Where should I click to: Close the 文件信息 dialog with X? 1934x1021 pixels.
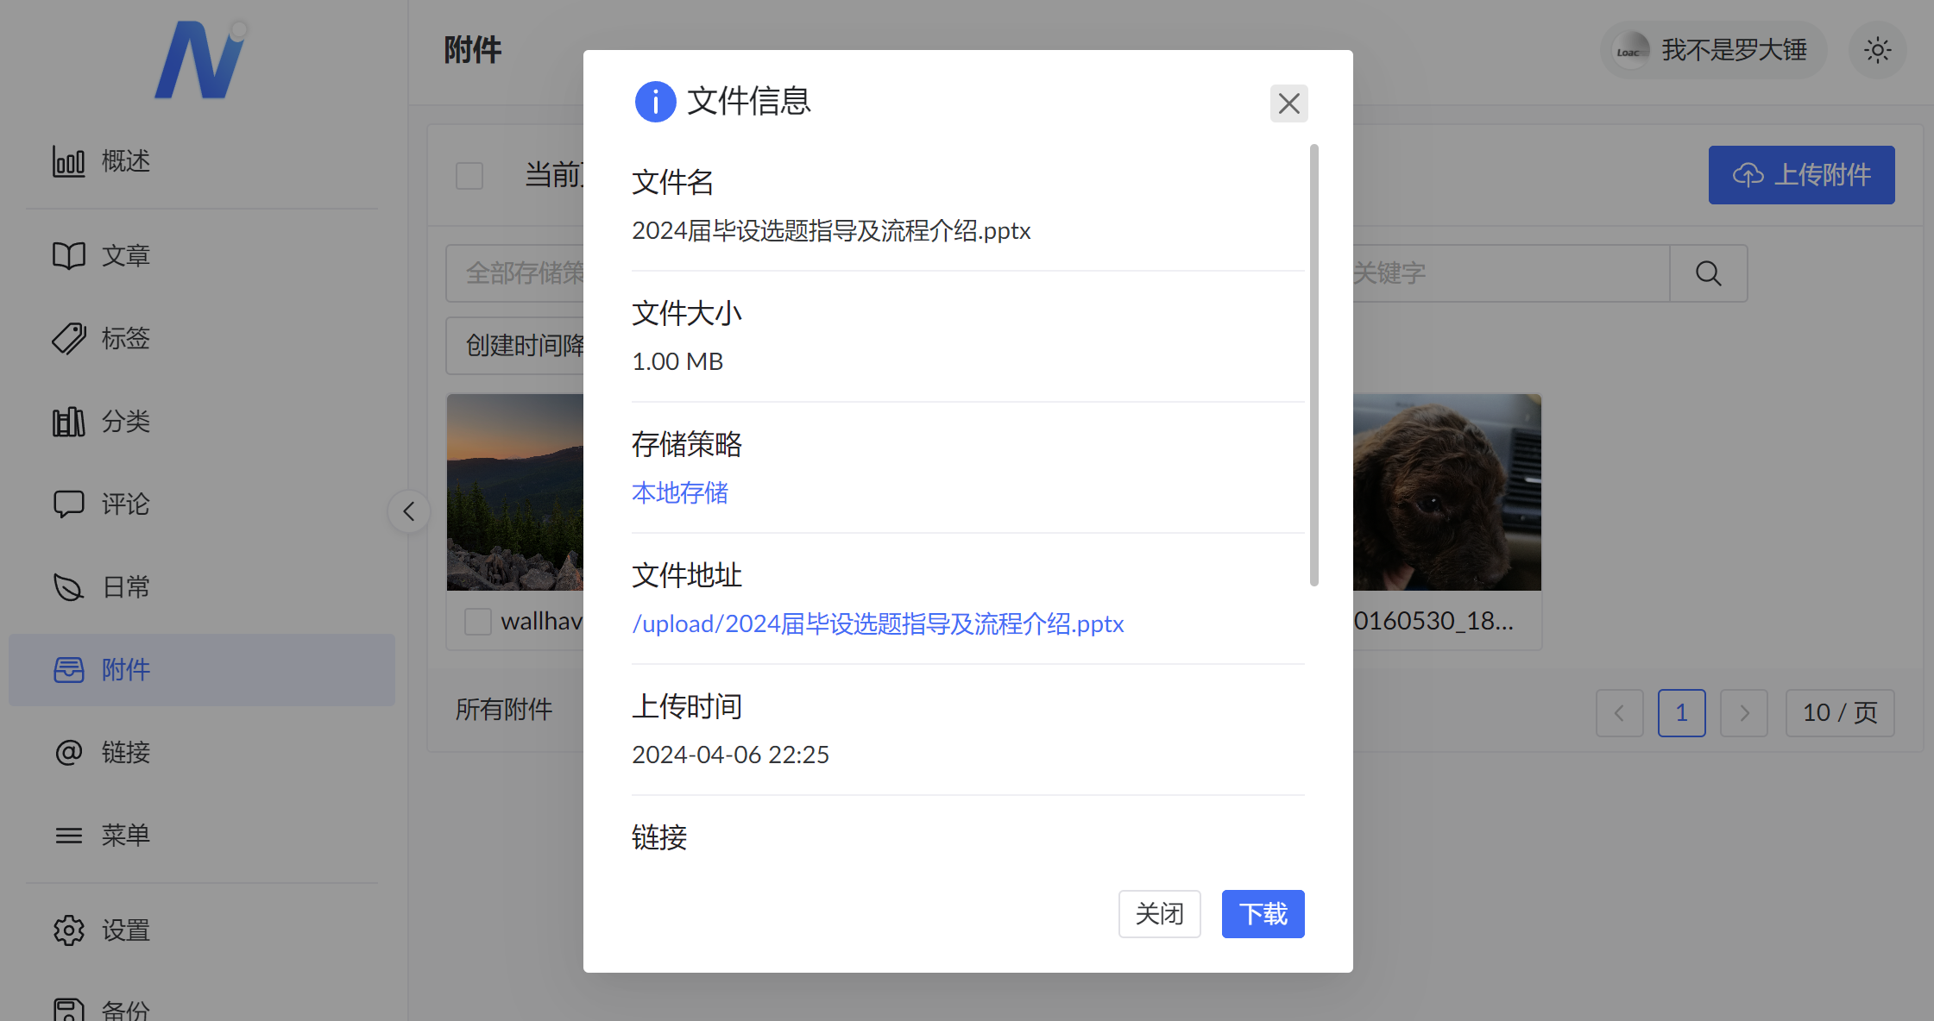pos(1288,103)
